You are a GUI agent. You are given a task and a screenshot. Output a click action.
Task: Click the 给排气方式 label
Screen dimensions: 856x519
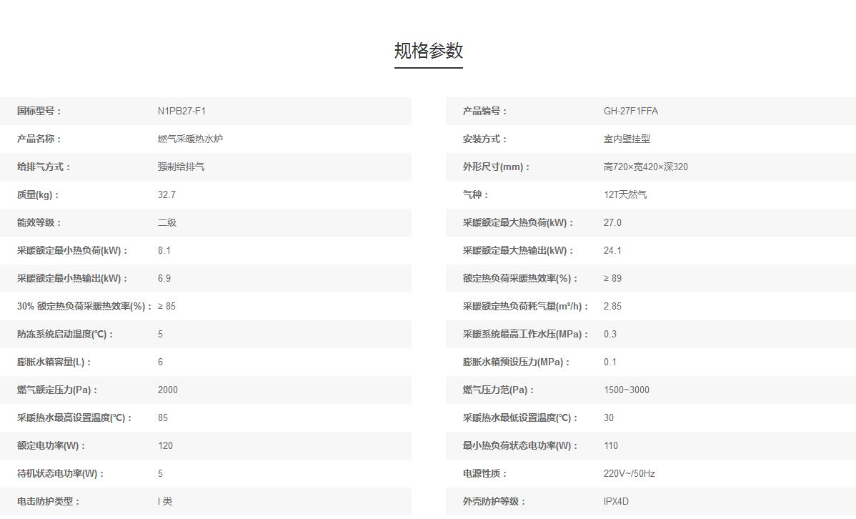(44, 167)
